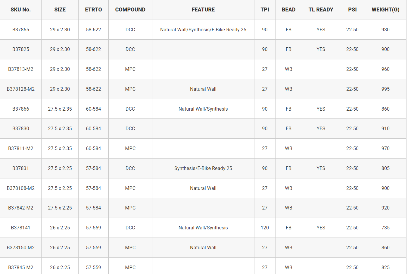Click the ETRTO column header
Viewport: 408px width, 274px height.
pos(93,10)
